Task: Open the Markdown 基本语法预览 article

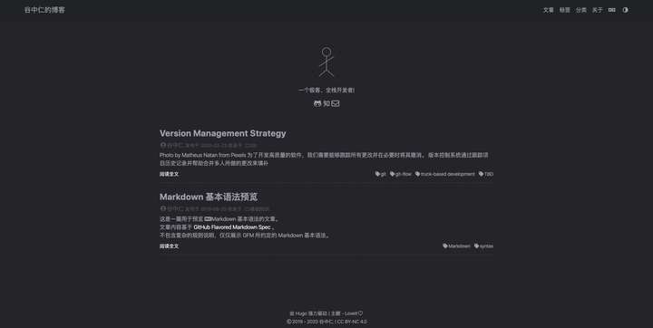Action: point(209,197)
